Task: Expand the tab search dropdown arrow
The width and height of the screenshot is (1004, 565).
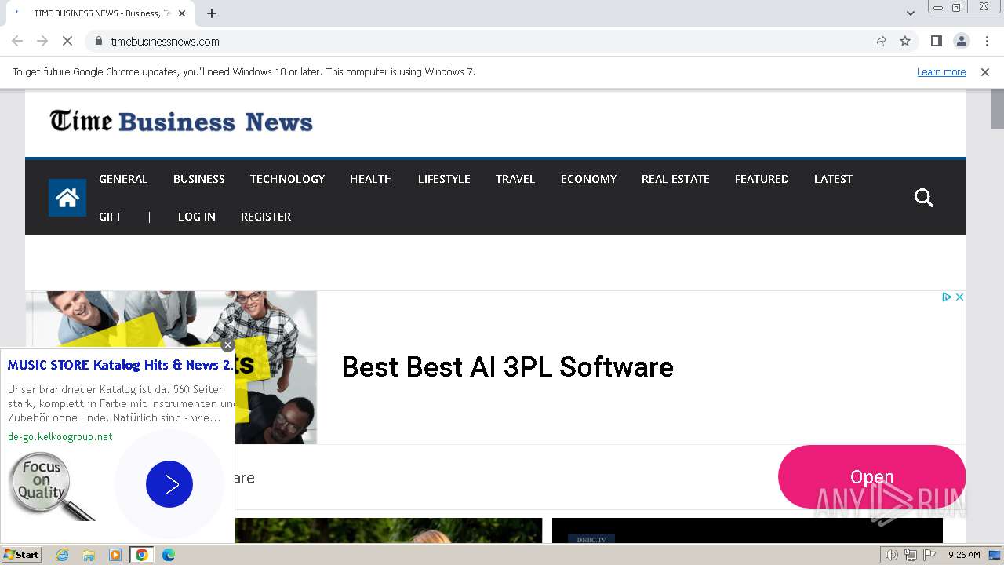Action: pyautogui.click(x=911, y=13)
